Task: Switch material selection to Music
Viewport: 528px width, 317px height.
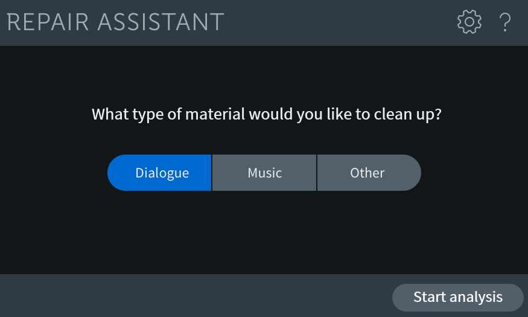Action: pyautogui.click(x=264, y=173)
